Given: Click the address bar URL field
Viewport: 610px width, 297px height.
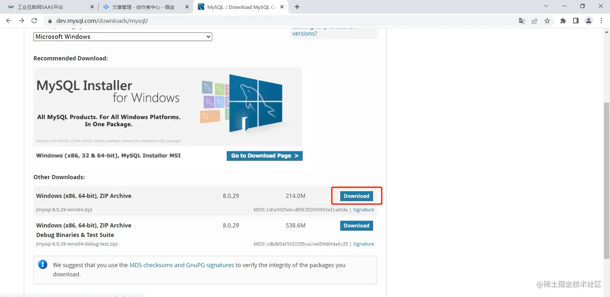Looking at the screenshot, I should [282, 21].
